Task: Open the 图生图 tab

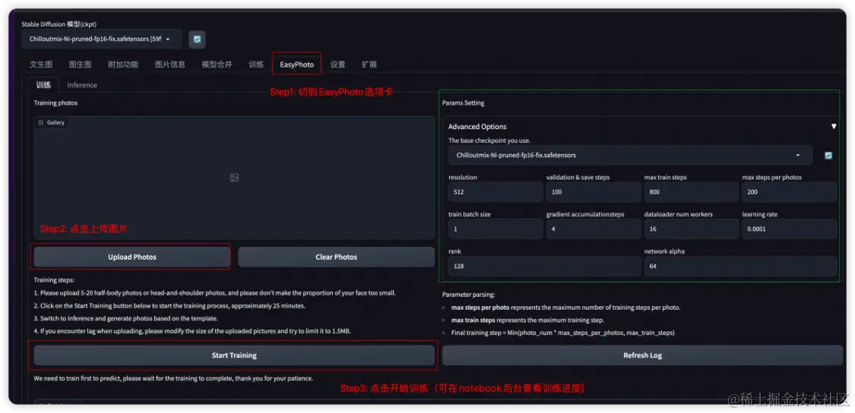Action: pos(80,65)
